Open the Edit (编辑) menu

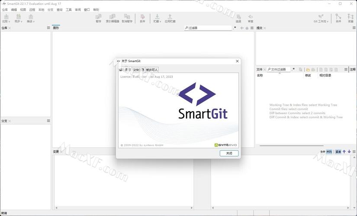click(14, 10)
